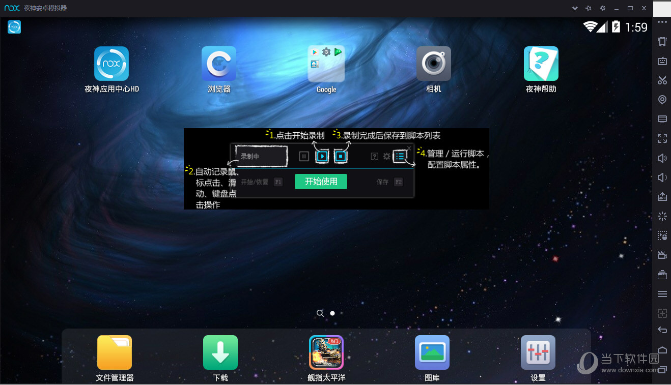Viewport: 671px width, 385px height.
Task: Launch the 浏览器 browser app
Action: coord(219,64)
